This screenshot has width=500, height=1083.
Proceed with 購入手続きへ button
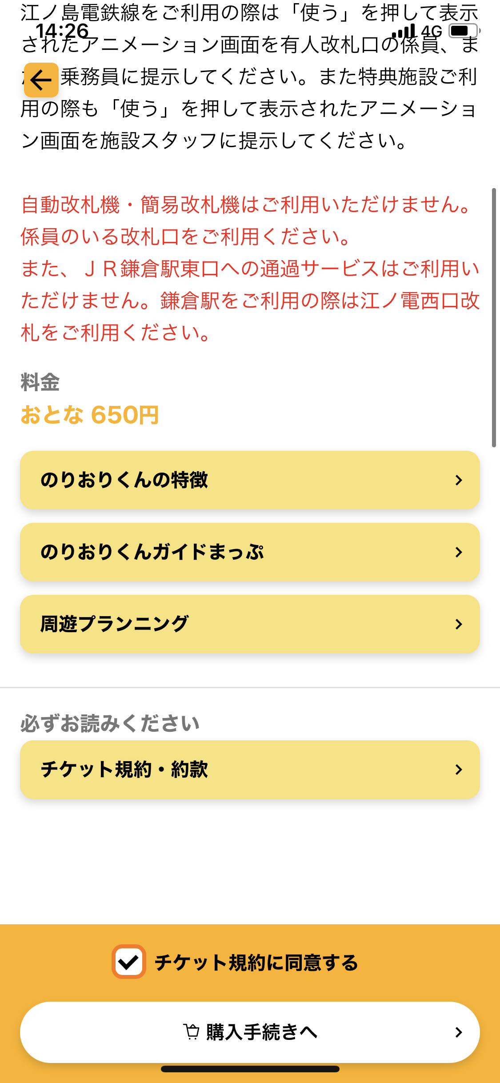pos(250,1032)
